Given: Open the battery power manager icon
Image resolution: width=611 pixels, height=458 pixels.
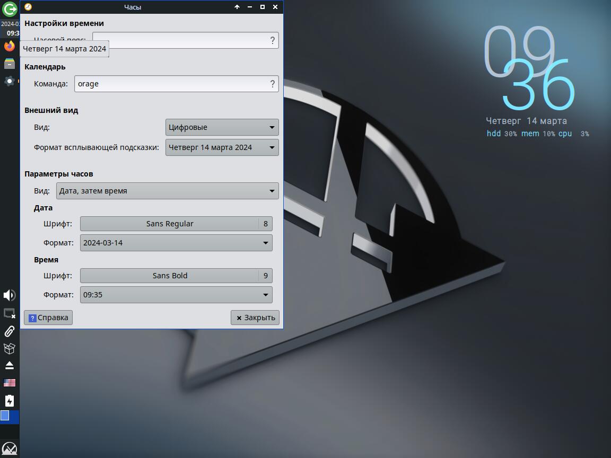Looking at the screenshot, I should click(x=10, y=401).
